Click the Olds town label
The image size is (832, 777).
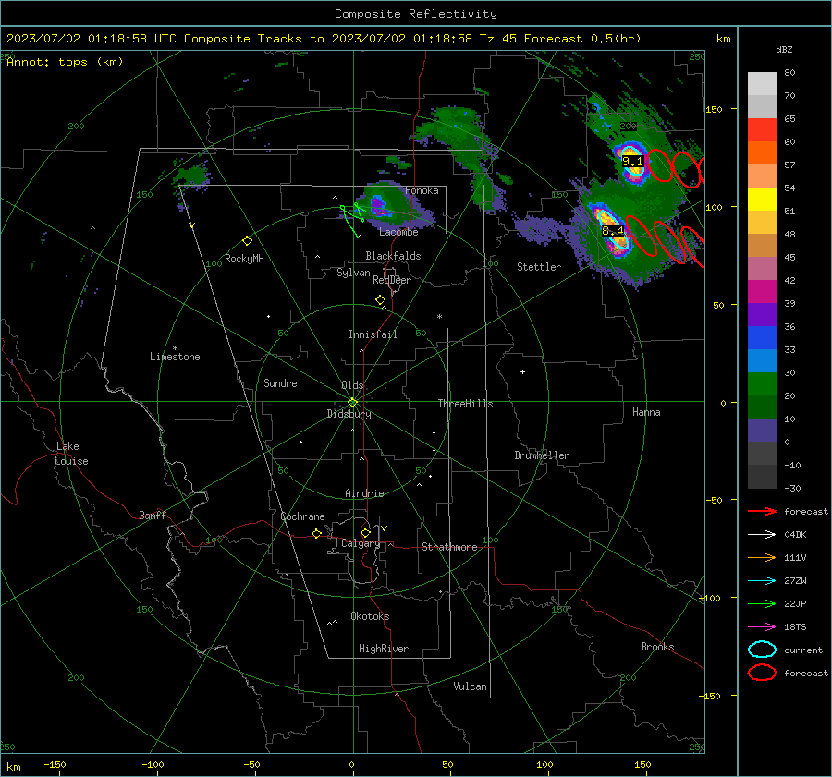(352, 385)
